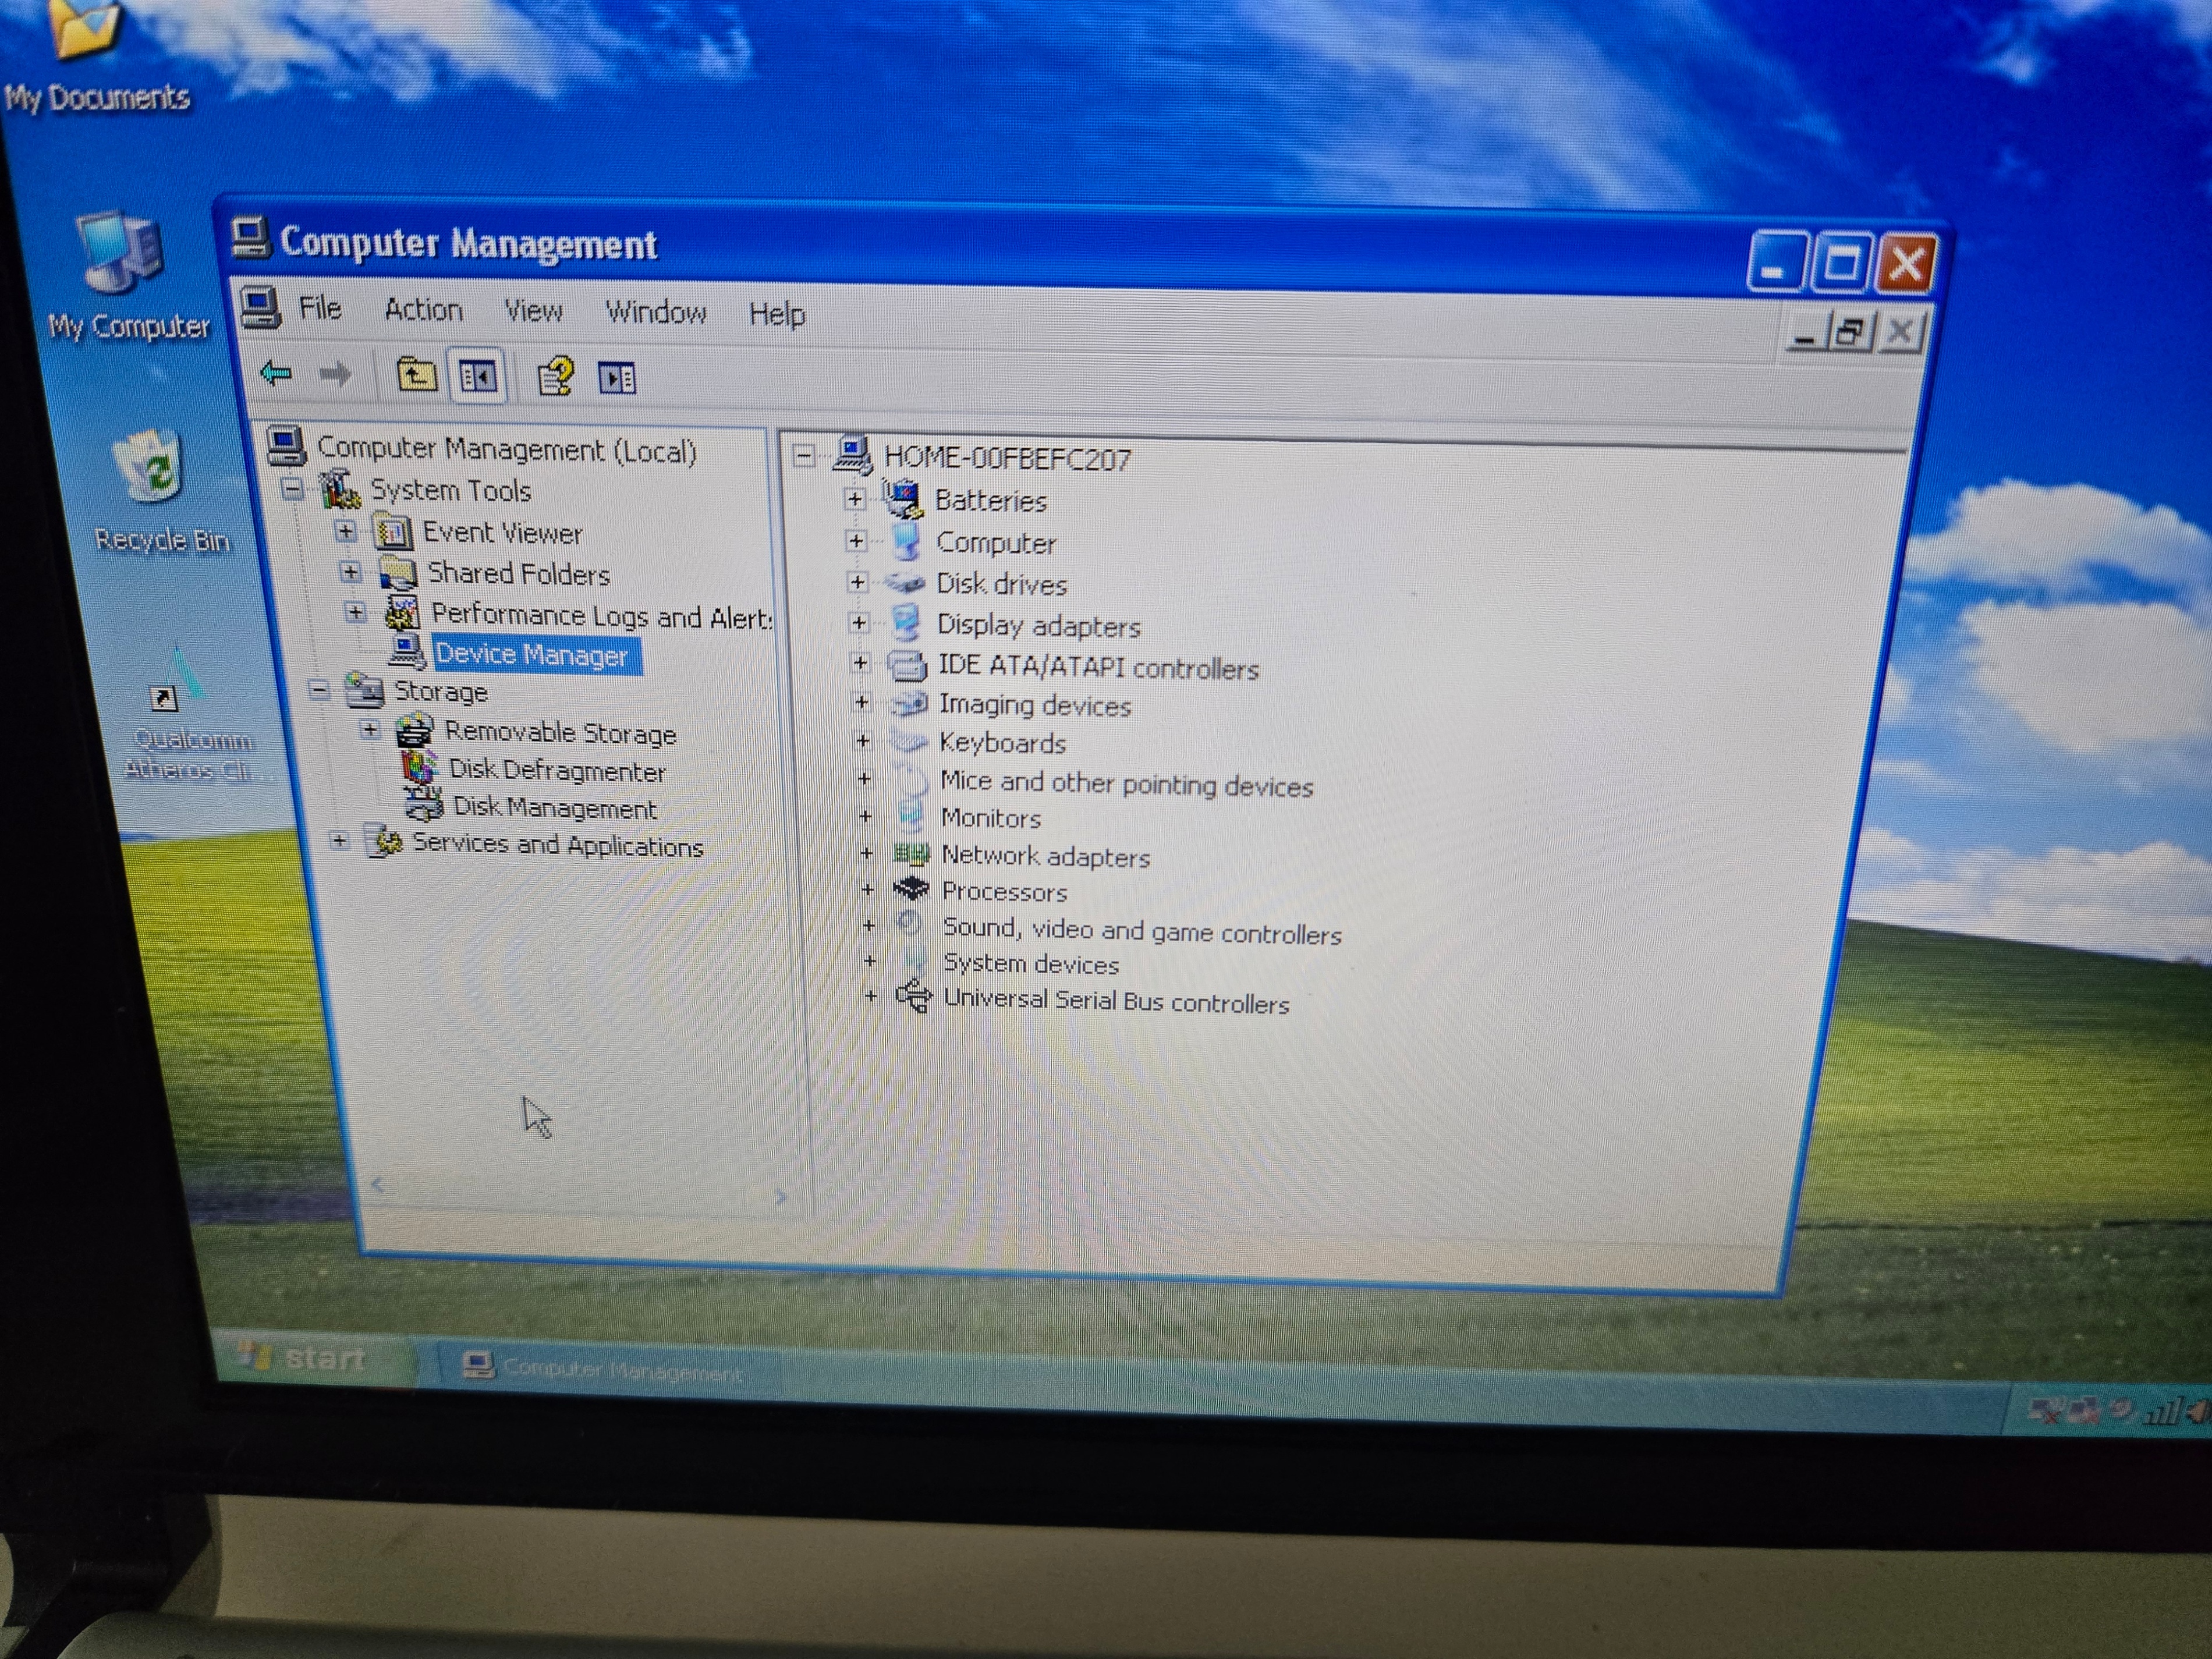Image resolution: width=2212 pixels, height=1659 pixels.
Task: Expand the Batteries node
Action: coord(855,498)
